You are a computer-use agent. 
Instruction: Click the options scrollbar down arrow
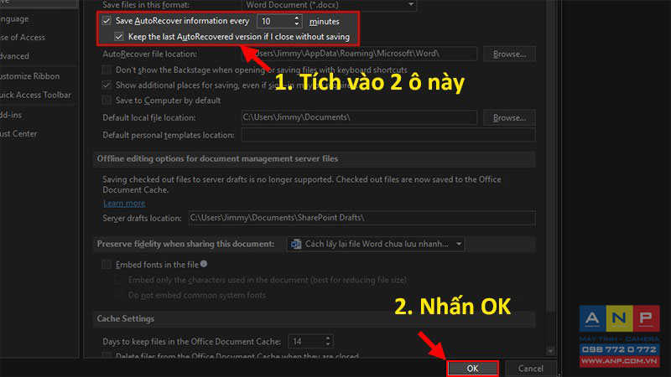pyautogui.click(x=551, y=351)
